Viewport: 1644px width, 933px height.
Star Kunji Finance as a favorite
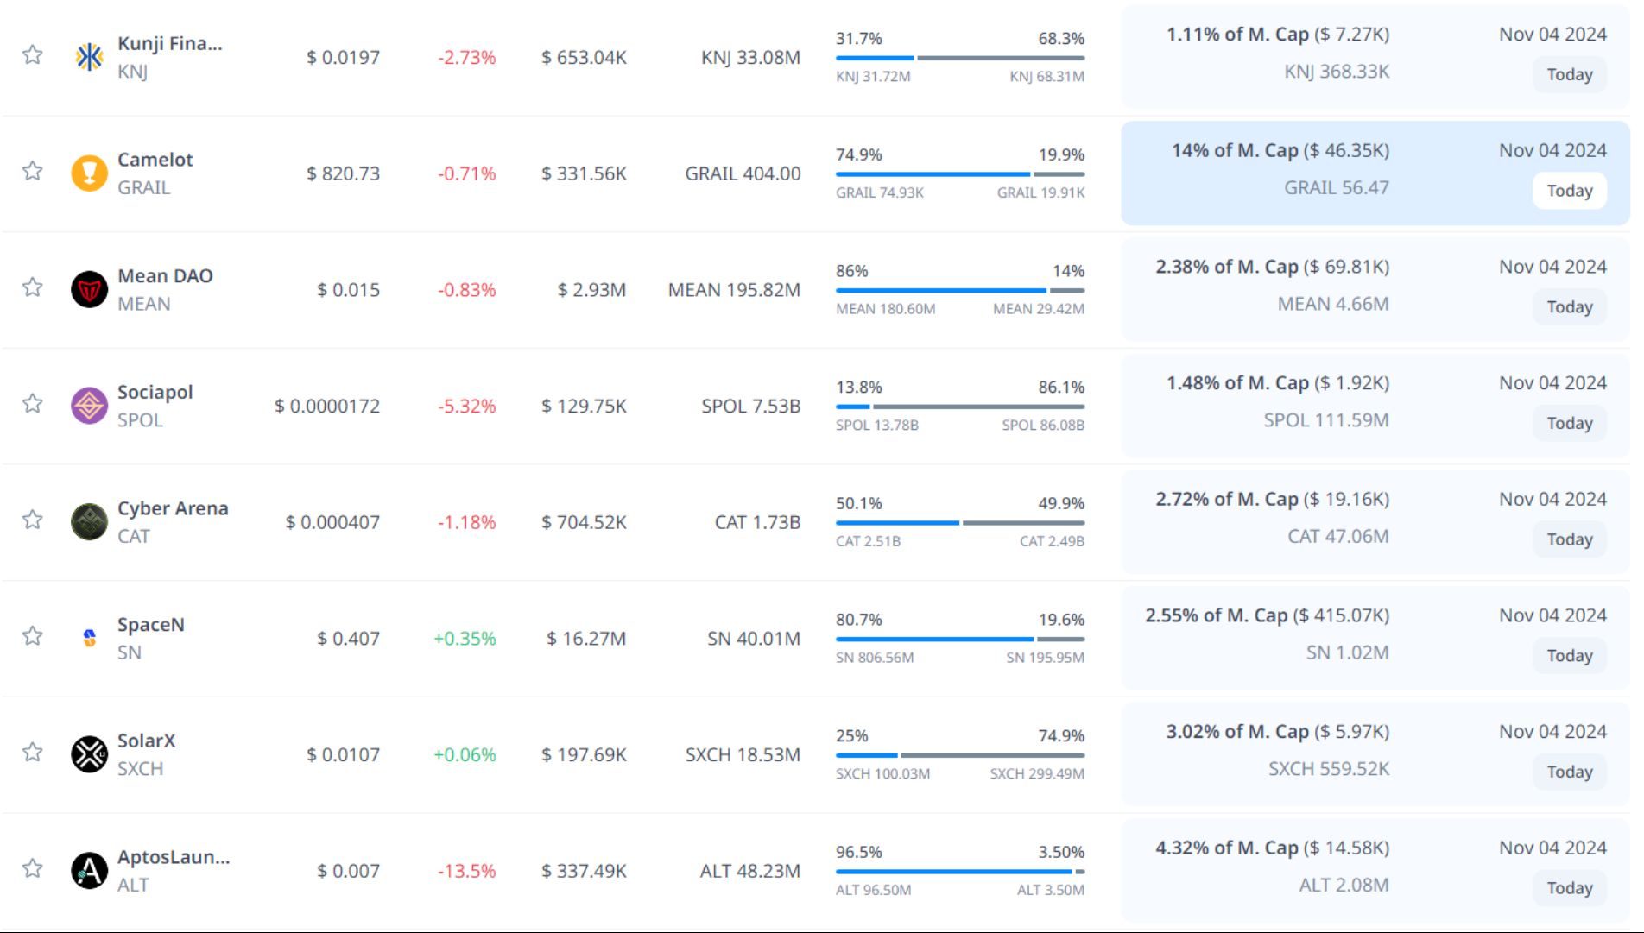[33, 55]
